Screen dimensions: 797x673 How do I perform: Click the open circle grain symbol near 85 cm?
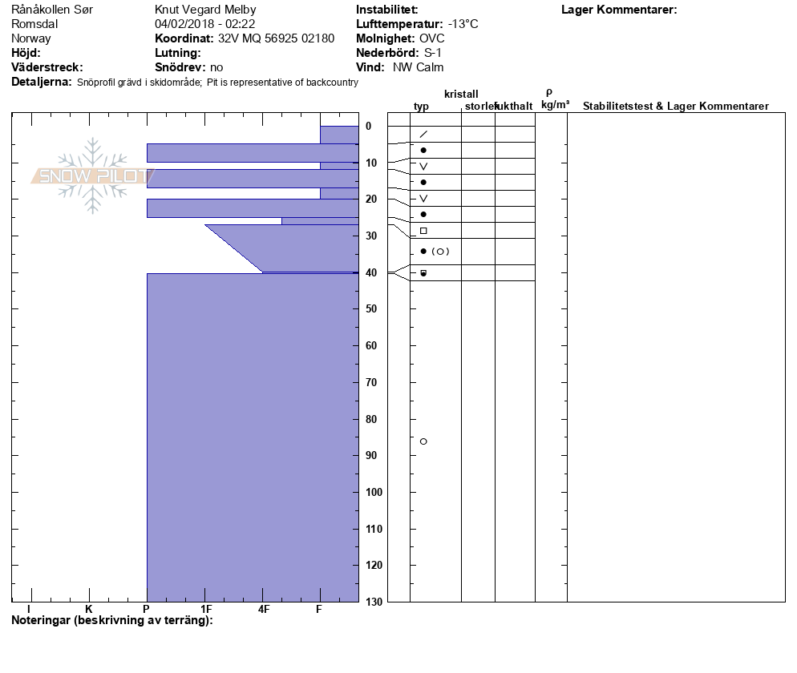click(423, 441)
